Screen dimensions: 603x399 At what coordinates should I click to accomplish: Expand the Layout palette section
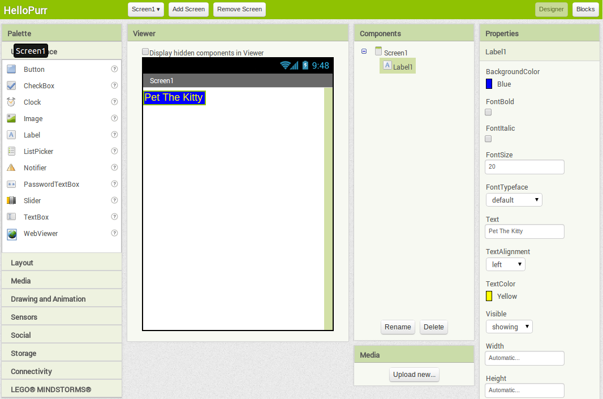pos(62,263)
